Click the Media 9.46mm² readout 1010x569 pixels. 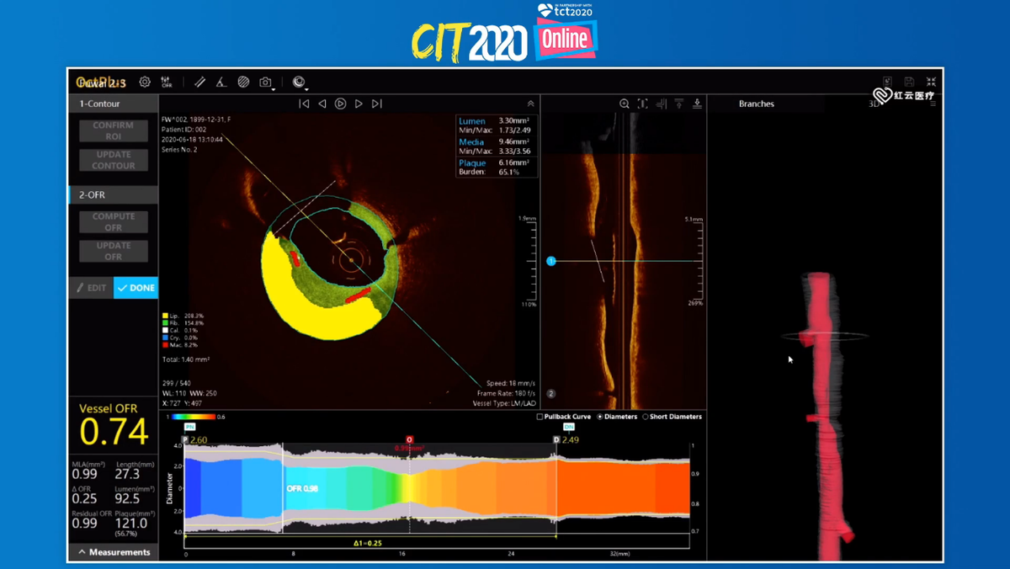[x=513, y=141]
